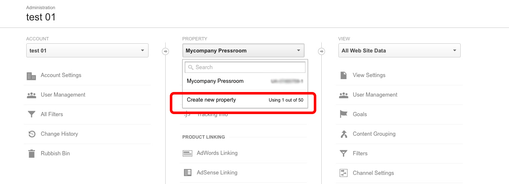Viewport: 509px width, 184px height.
Task: Click the Change History clock icon
Action: [x=32, y=134]
